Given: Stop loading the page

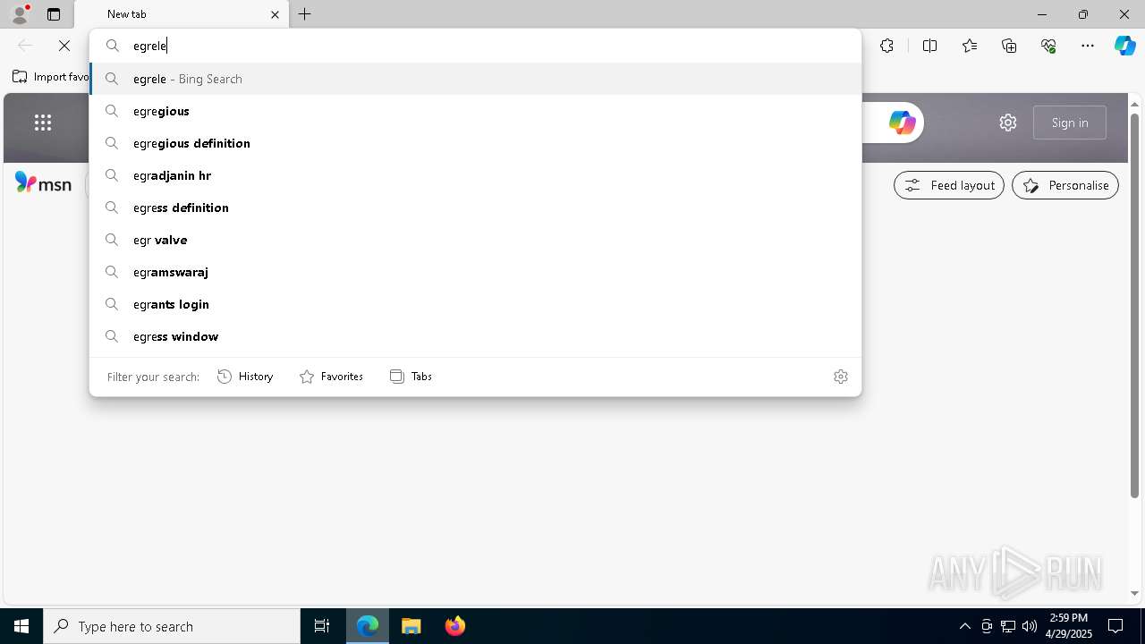Looking at the screenshot, I should [x=64, y=46].
